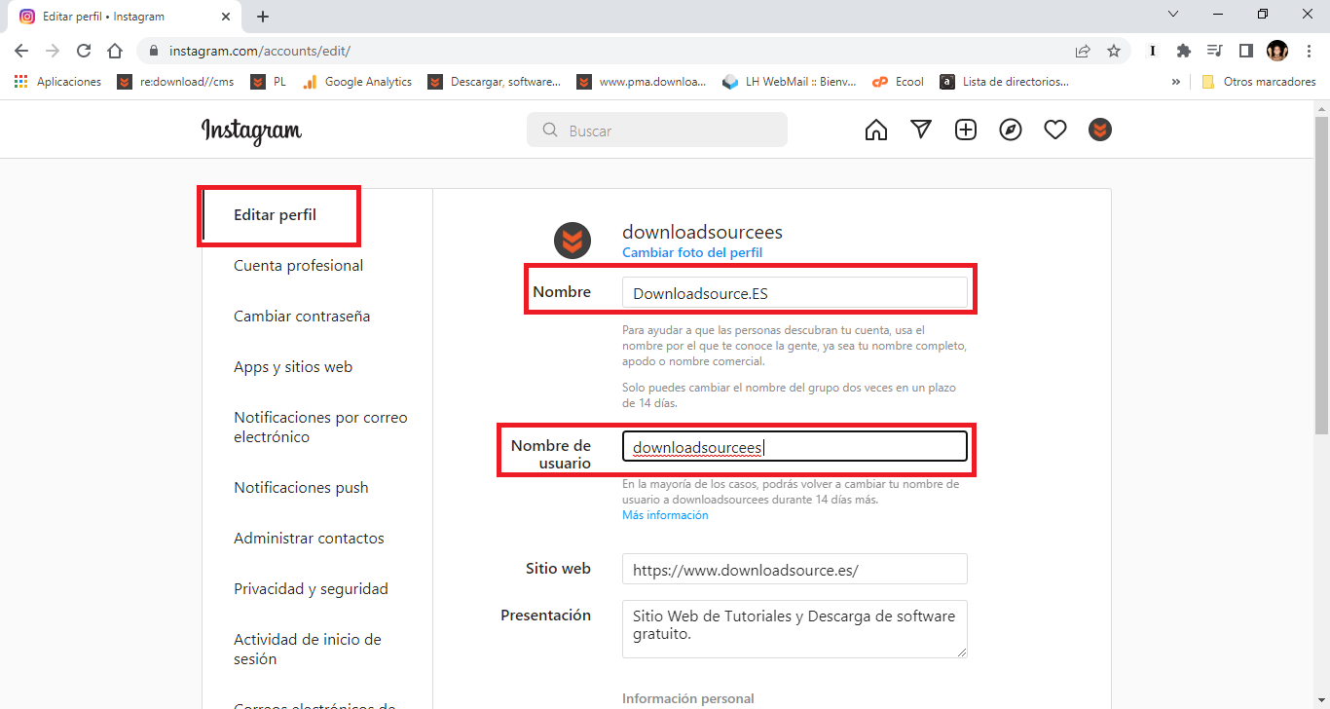The height and width of the screenshot is (709, 1330).
Task: Open LH WebMail bookmark
Action: [790, 82]
